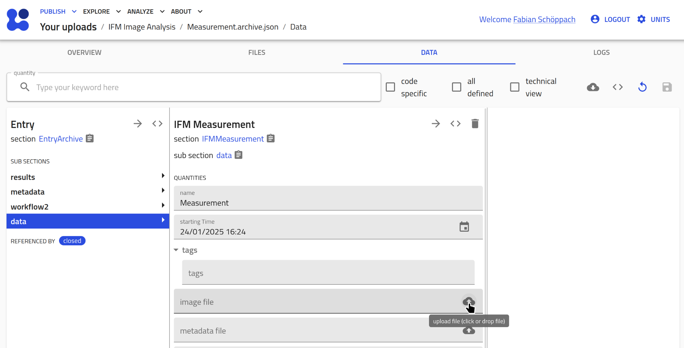This screenshot has width=684, height=348.
Task: Click the NOMAD logo icon
Action: click(x=18, y=20)
